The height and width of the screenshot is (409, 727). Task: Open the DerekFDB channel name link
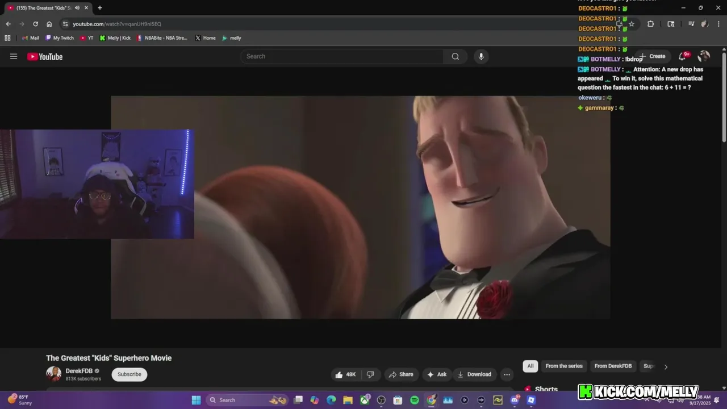click(79, 371)
